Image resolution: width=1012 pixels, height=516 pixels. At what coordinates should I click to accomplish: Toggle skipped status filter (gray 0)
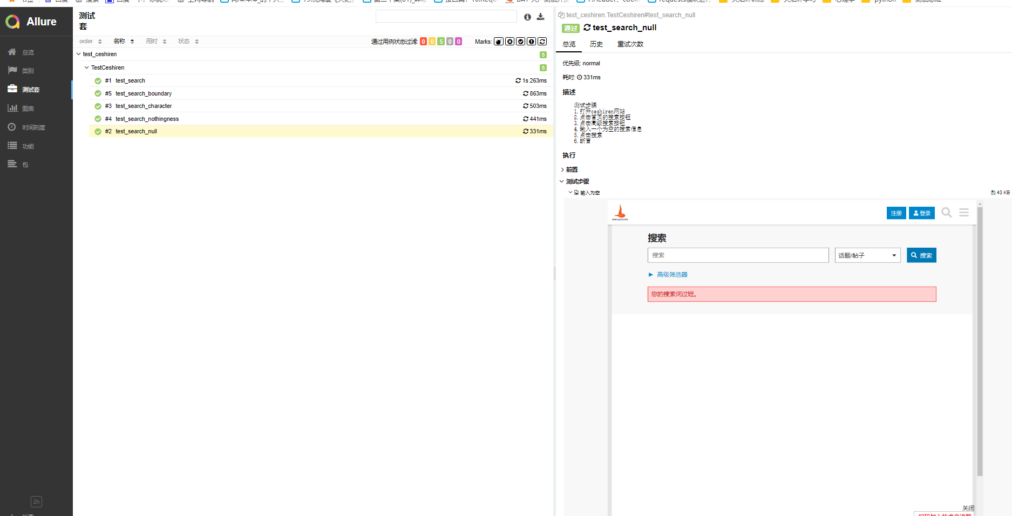point(450,42)
